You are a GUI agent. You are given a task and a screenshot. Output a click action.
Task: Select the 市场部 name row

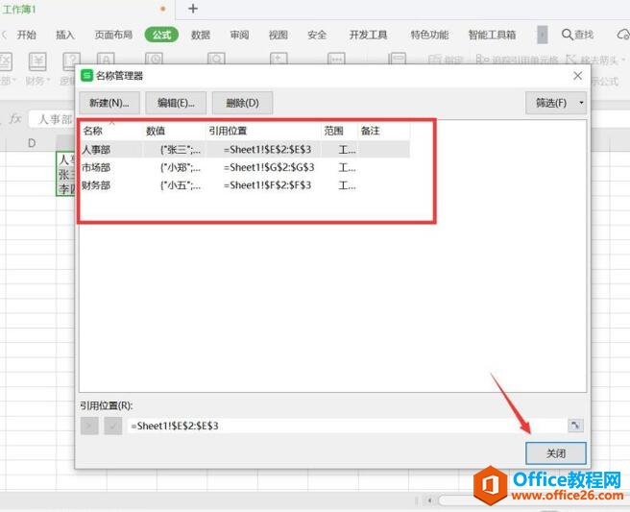[x=245, y=167]
